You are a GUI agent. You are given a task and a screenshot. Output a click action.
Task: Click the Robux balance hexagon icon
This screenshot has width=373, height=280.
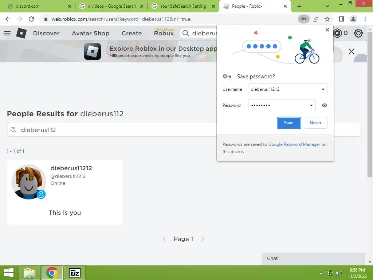pos(338,33)
